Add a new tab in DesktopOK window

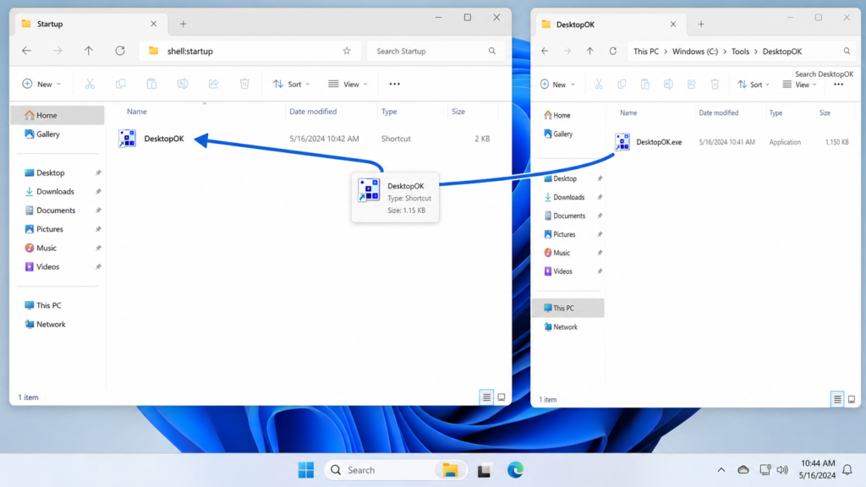(x=701, y=25)
